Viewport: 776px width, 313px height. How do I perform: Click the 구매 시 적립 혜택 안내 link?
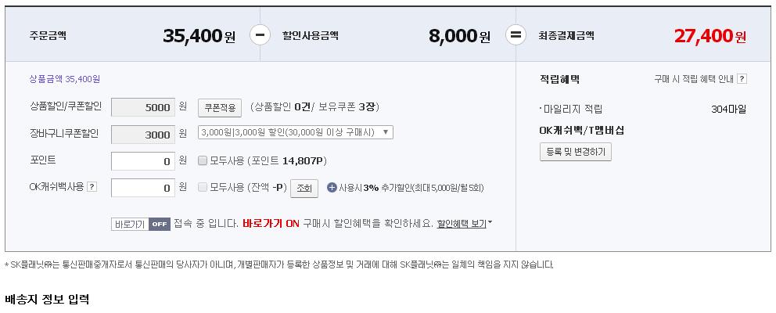[693, 79]
